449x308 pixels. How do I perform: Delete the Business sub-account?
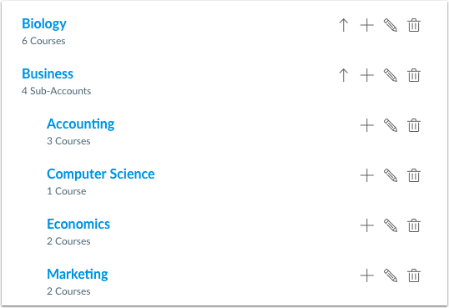(414, 75)
